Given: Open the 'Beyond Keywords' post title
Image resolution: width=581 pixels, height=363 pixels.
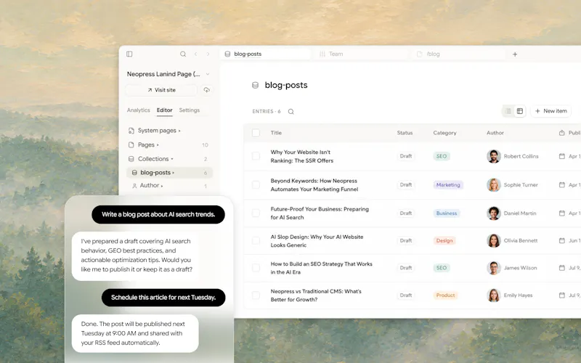Looking at the screenshot, I should pyautogui.click(x=314, y=185).
